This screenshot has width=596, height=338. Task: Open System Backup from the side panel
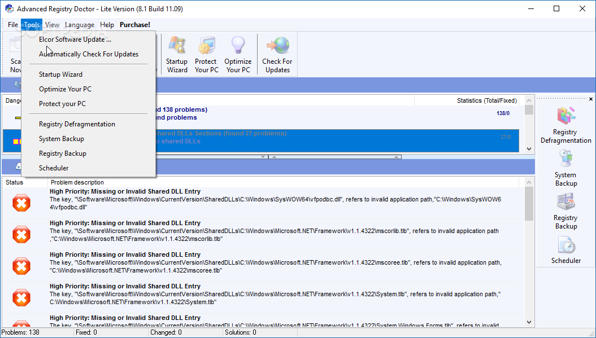565,168
